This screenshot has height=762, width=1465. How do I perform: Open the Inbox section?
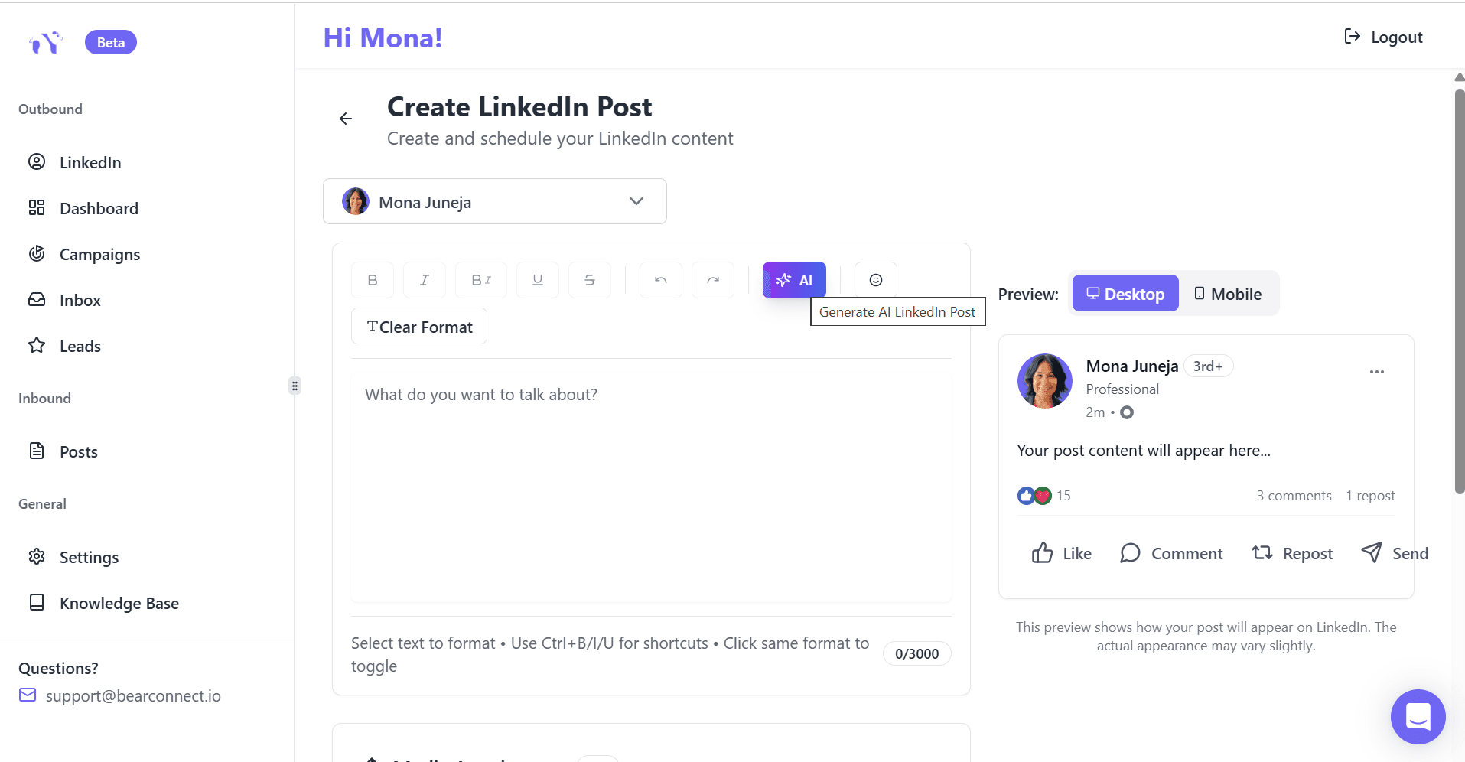click(x=80, y=300)
